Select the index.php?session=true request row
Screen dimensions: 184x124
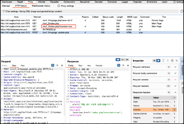92,26
